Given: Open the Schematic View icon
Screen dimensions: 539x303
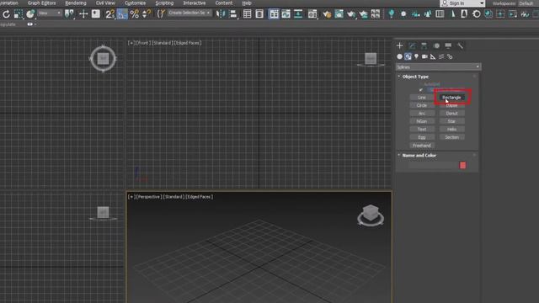Looking at the screenshot, I should pos(298,14).
